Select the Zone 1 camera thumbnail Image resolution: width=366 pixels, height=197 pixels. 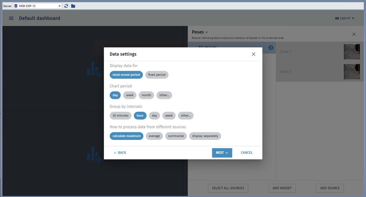pos(352,52)
